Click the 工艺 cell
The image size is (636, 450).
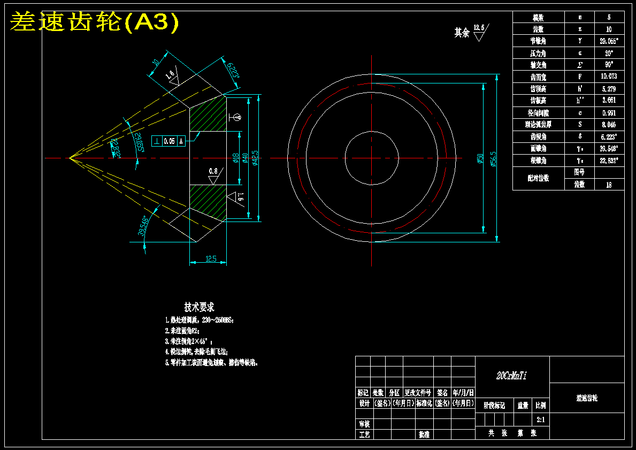364,434
